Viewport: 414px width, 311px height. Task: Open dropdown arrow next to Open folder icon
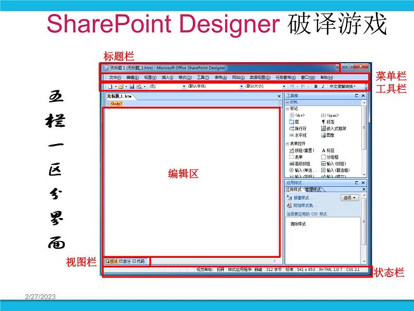(x=126, y=87)
